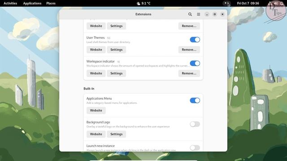Disable the Workspace indicator extension
Viewport: 287px width, 161px height.
point(195,64)
